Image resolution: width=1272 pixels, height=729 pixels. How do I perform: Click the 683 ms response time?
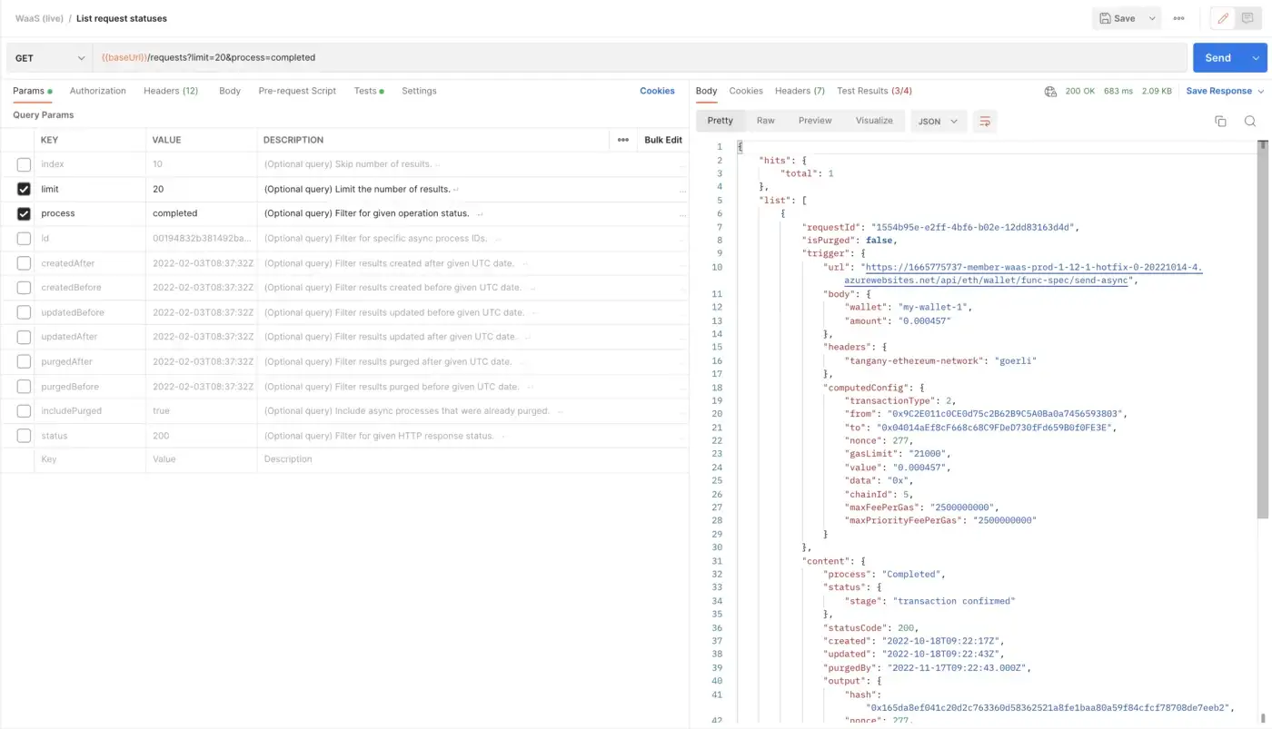[1118, 91]
